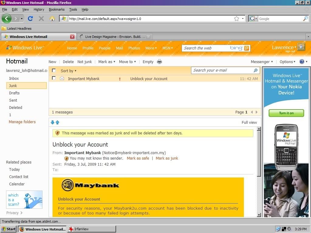Click the Windows Live logo
The width and height of the screenshot is (311, 233).
25,48
